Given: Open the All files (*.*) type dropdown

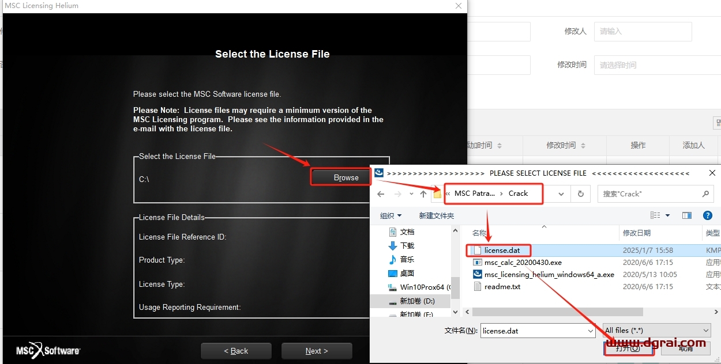Looking at the screenshot, I should click(x=656, y=331).
